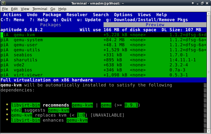Open the Go menu
The image size is (211, 134).
53,9
